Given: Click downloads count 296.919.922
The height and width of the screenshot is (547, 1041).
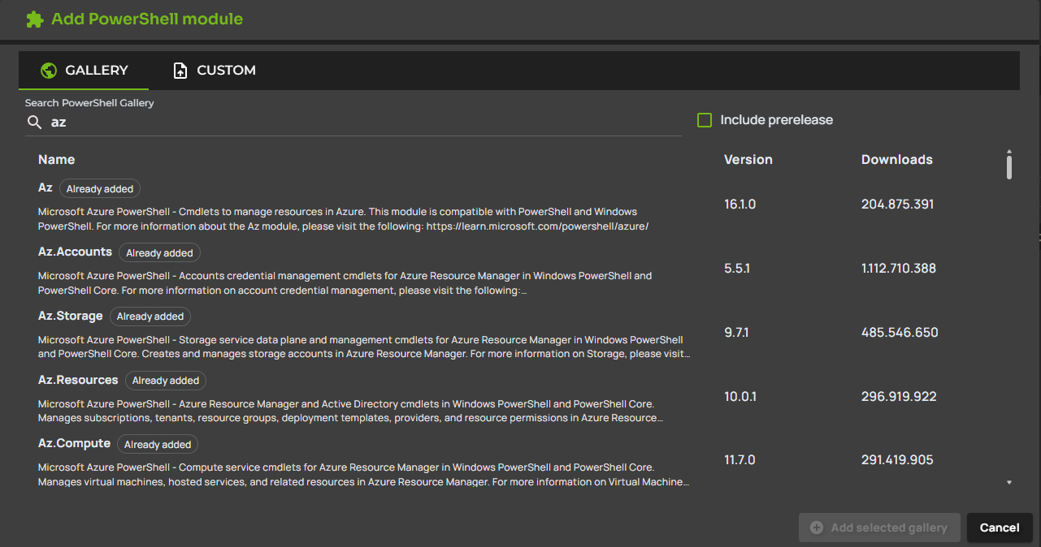Looking at the screenshot, I should (x=899, y=396).
